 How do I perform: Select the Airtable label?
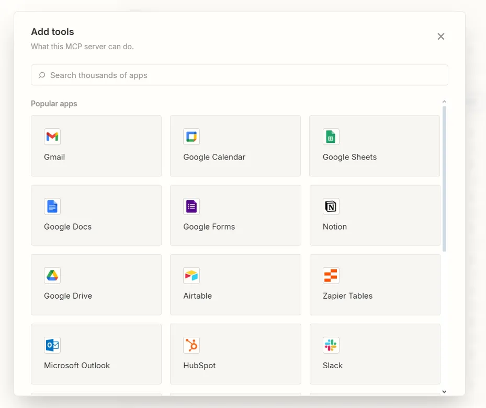[x=197, y=296]
